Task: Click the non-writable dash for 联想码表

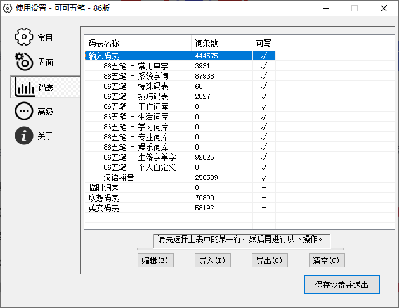Action: [x=264, y=198]
